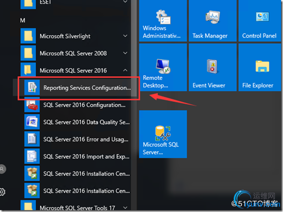
Task: Click Microsoft Silverlight folder icon
Action: (28, 36)
